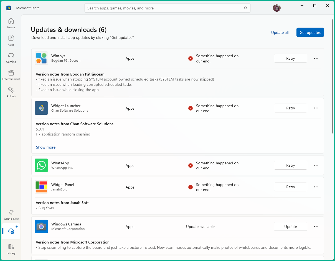Open more options for Widget Panel

(x=316, y=187)
